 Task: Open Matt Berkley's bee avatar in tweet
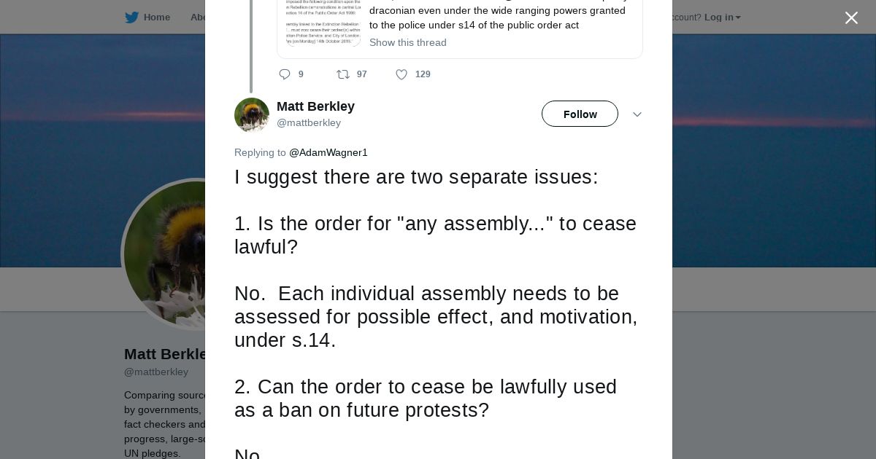point(252,115)
